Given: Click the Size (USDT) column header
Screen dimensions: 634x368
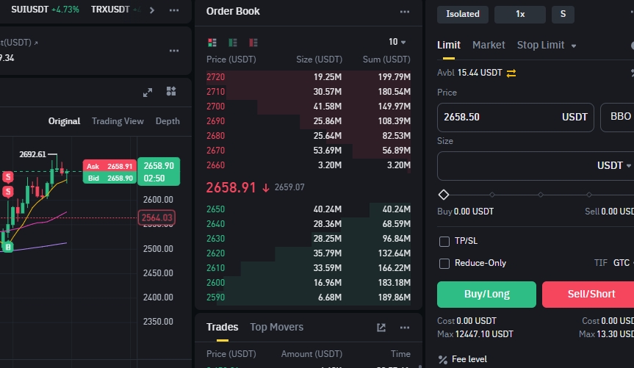Looking at the screenshot, I should (319, 59).
